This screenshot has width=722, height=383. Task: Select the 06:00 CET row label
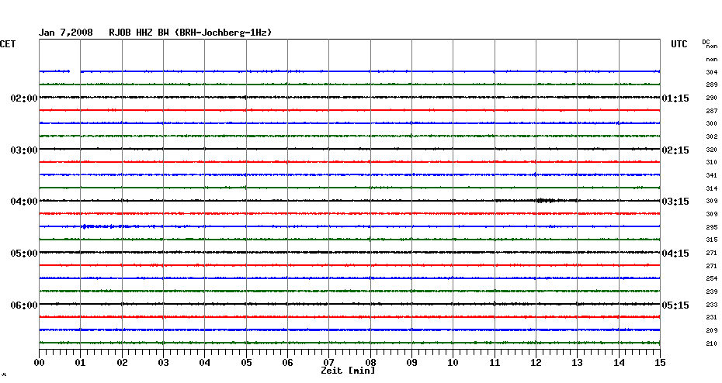coord(24,305)
